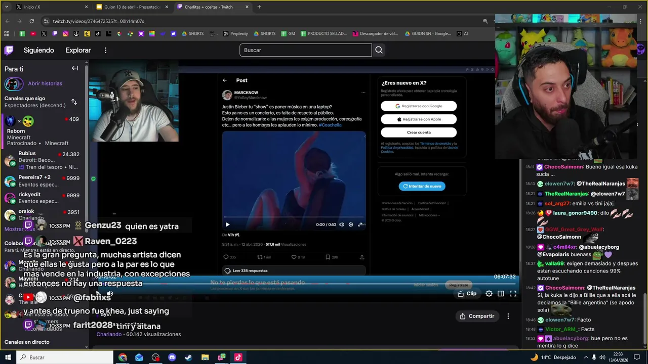Open the taskbar volume control
Image resolution: width=648 pixels, height=364 pixels.
(601, 357)
